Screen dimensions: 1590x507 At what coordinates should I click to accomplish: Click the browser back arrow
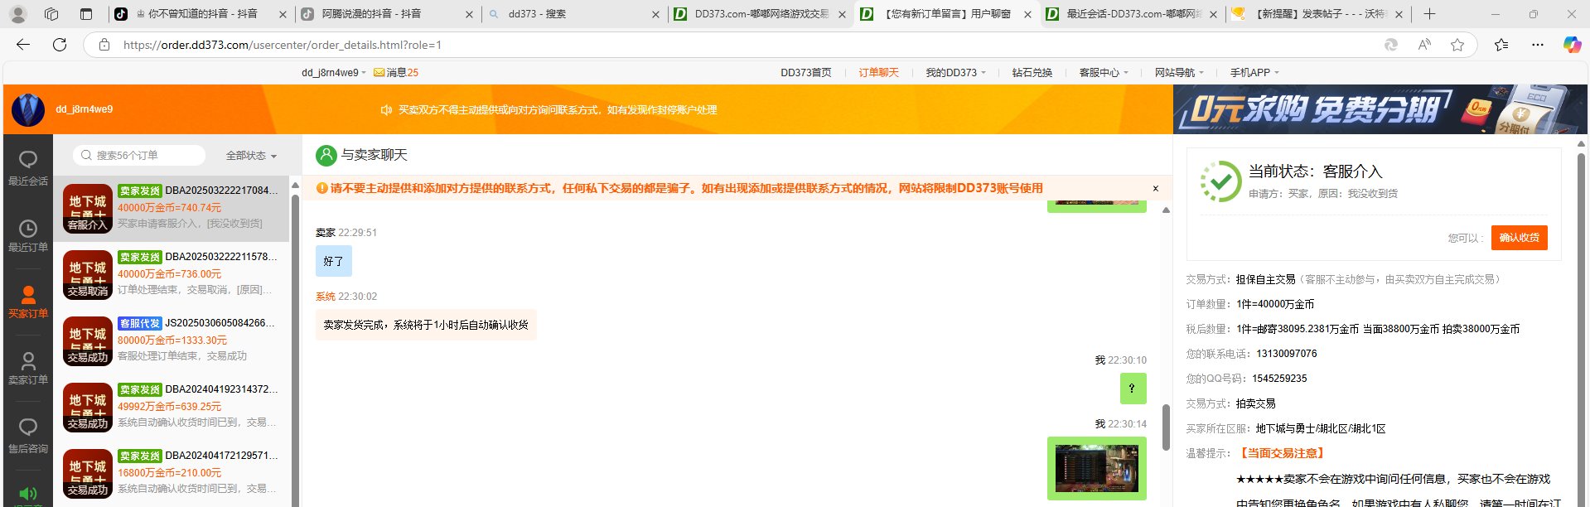point(23,45)
